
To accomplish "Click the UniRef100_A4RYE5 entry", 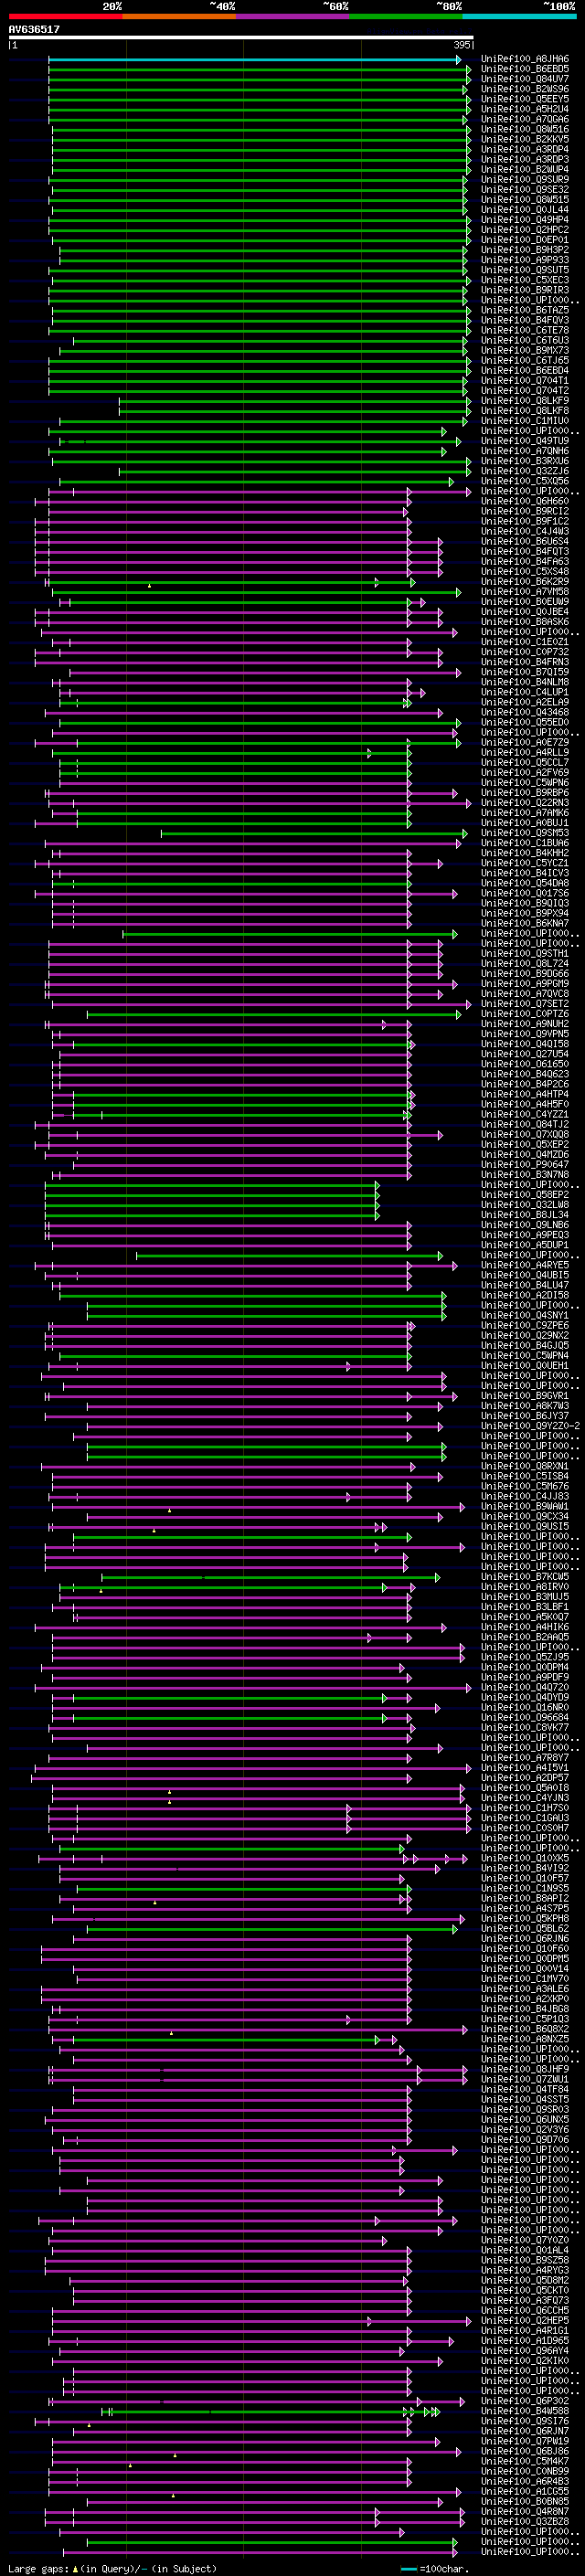I will 525,1265.
